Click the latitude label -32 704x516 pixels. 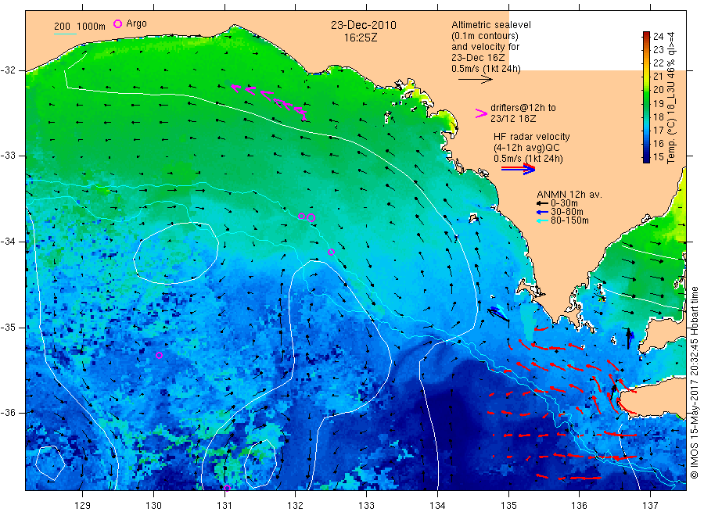click(x=8, y=70)
